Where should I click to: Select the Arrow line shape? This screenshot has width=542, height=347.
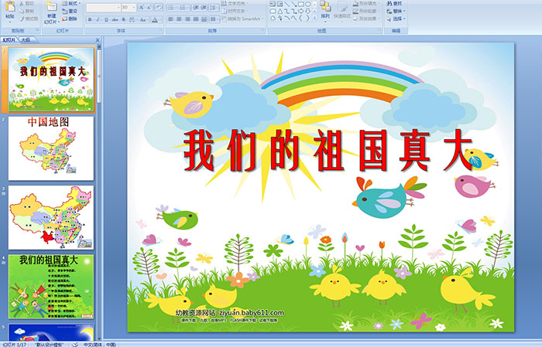(x=293, y=4)
